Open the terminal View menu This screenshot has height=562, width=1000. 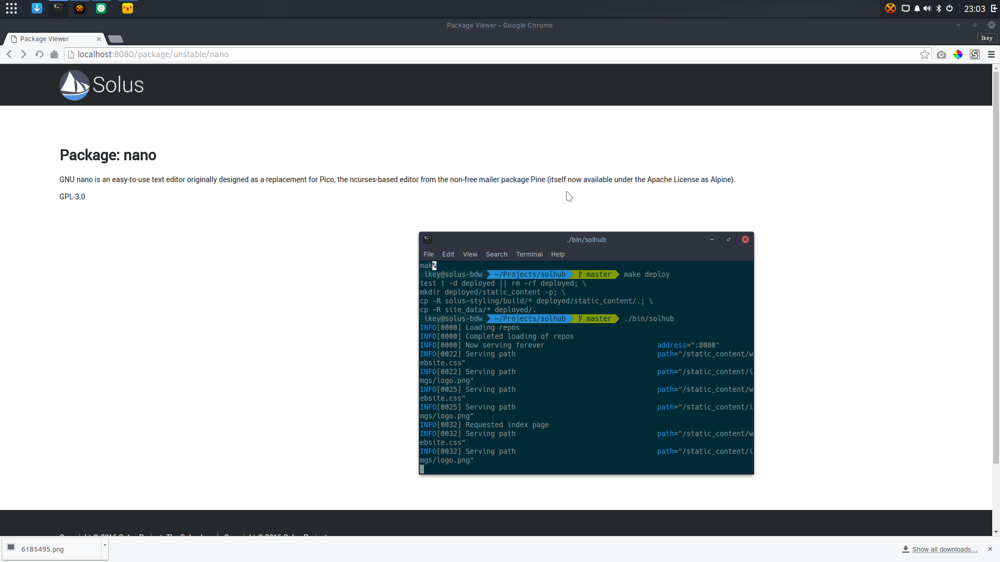pyautogui.click(x=470, y=254)
